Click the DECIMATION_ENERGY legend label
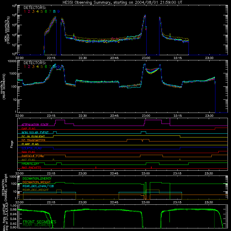 click(x=37, y=178)
